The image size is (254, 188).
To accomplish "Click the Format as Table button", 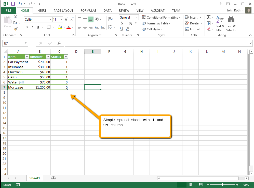I will pos(156,23).
